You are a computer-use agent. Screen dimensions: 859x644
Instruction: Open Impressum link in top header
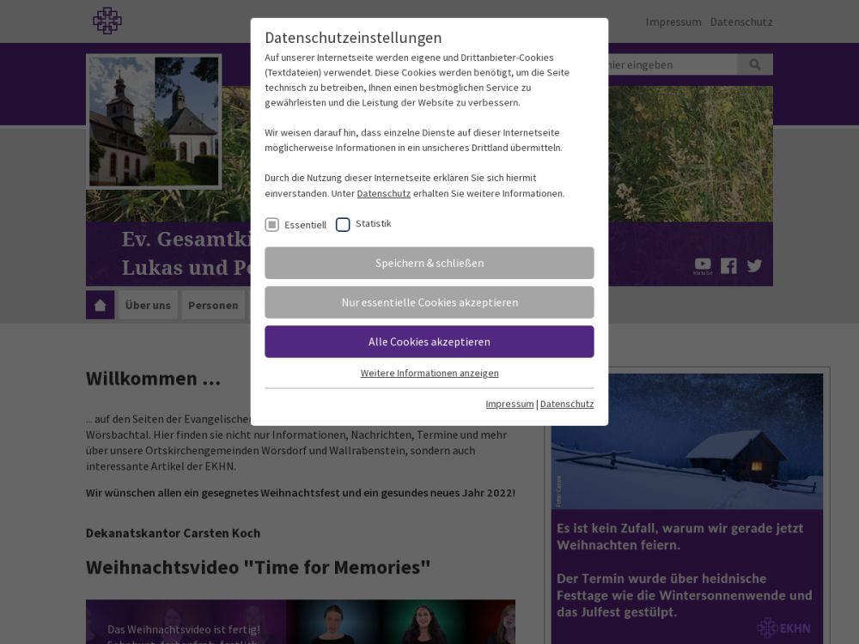[x=673, y=21]
